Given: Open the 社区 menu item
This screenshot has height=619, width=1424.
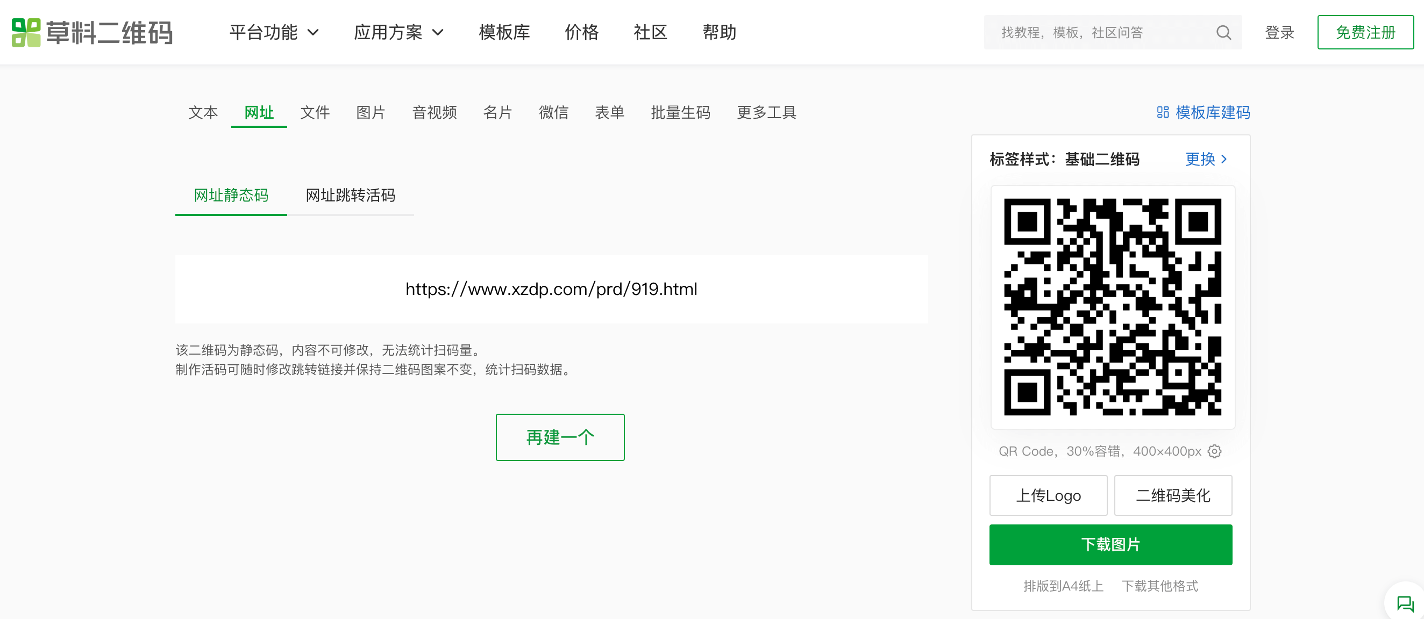Looking at the screenshot, I should [650, 33].
